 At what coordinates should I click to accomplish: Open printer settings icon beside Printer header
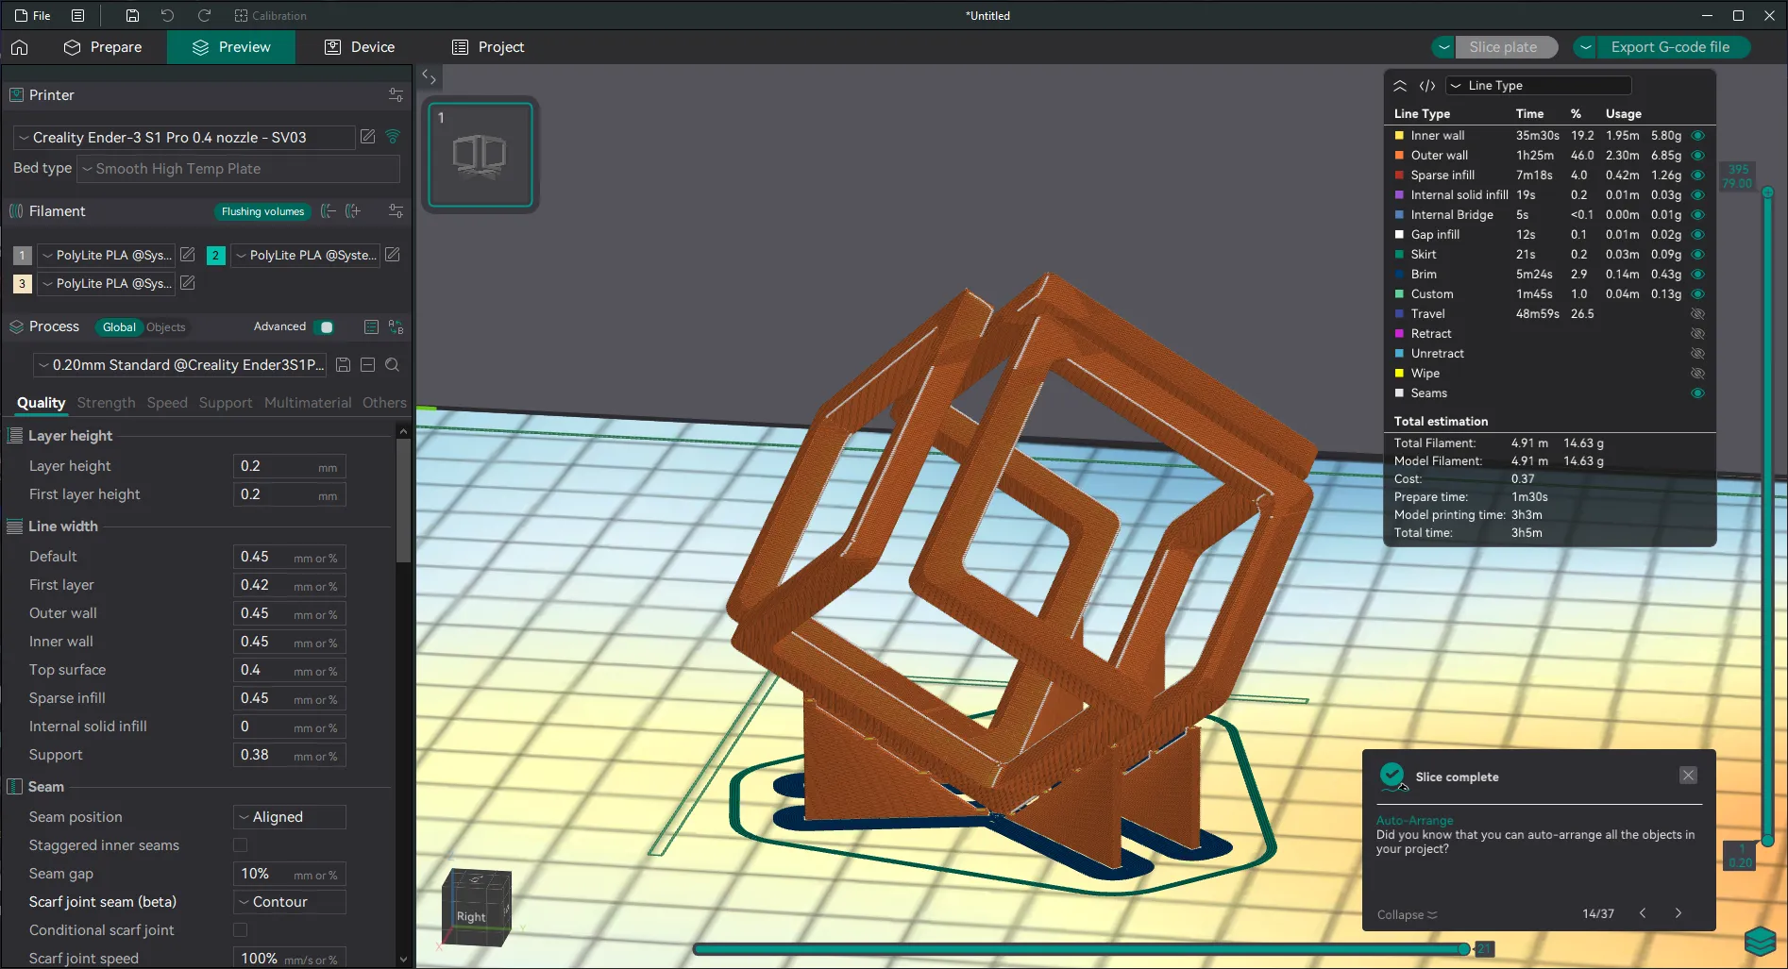point(396,95)
